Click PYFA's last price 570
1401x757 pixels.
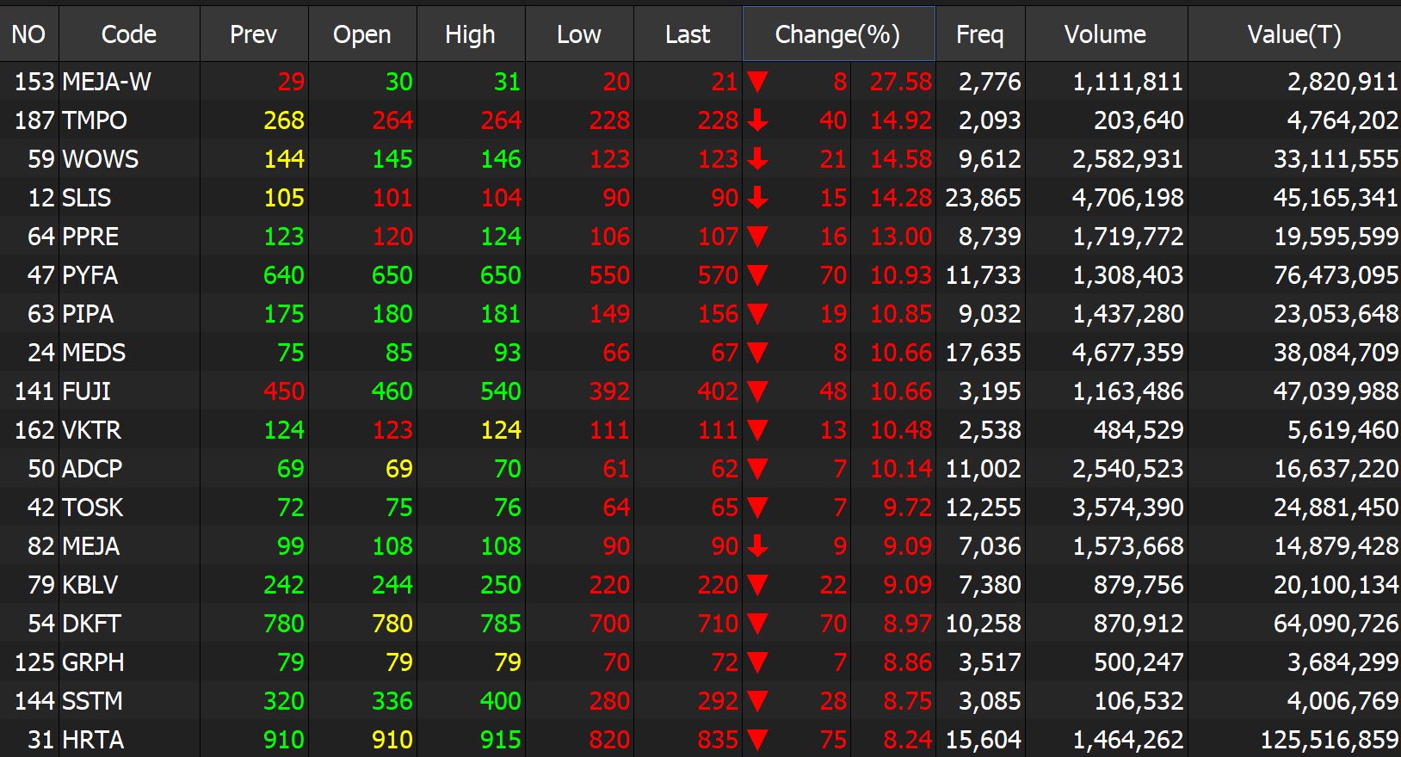click(717, 275)
